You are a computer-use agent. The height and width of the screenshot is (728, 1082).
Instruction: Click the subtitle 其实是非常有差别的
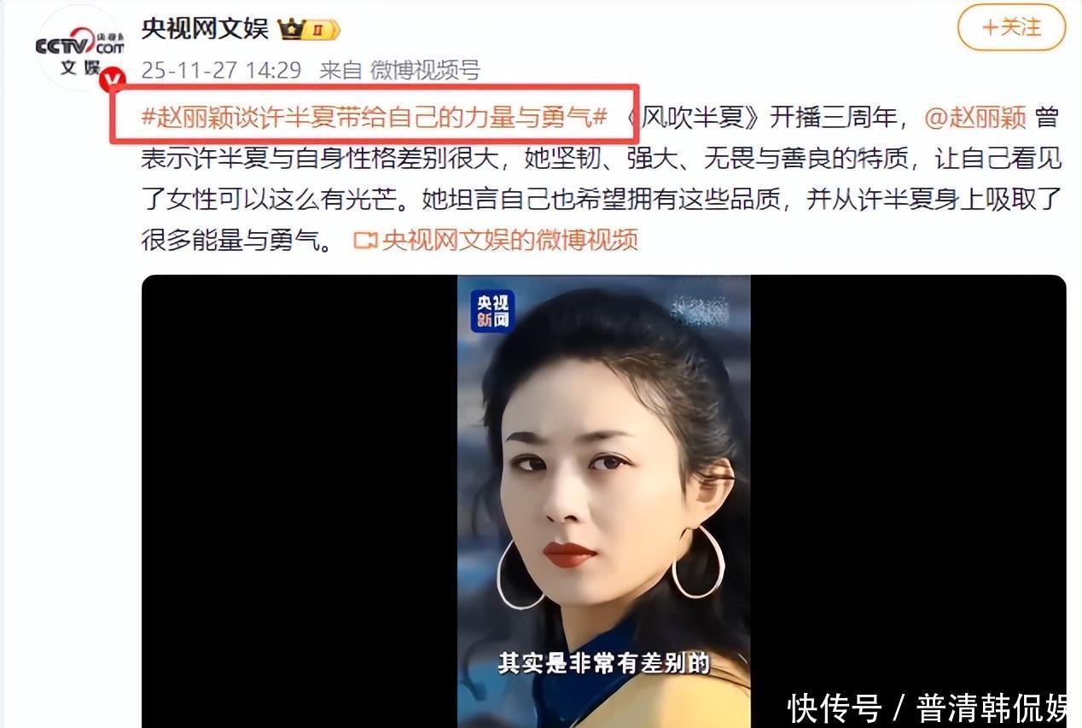click(x=603, y=664)
